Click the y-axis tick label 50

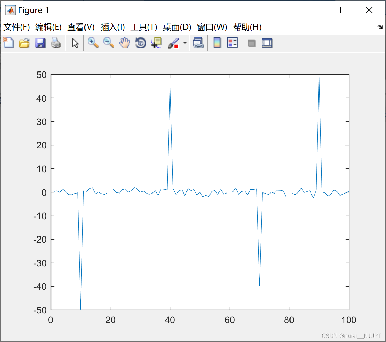pyautogui.click(x=41, y=75)
